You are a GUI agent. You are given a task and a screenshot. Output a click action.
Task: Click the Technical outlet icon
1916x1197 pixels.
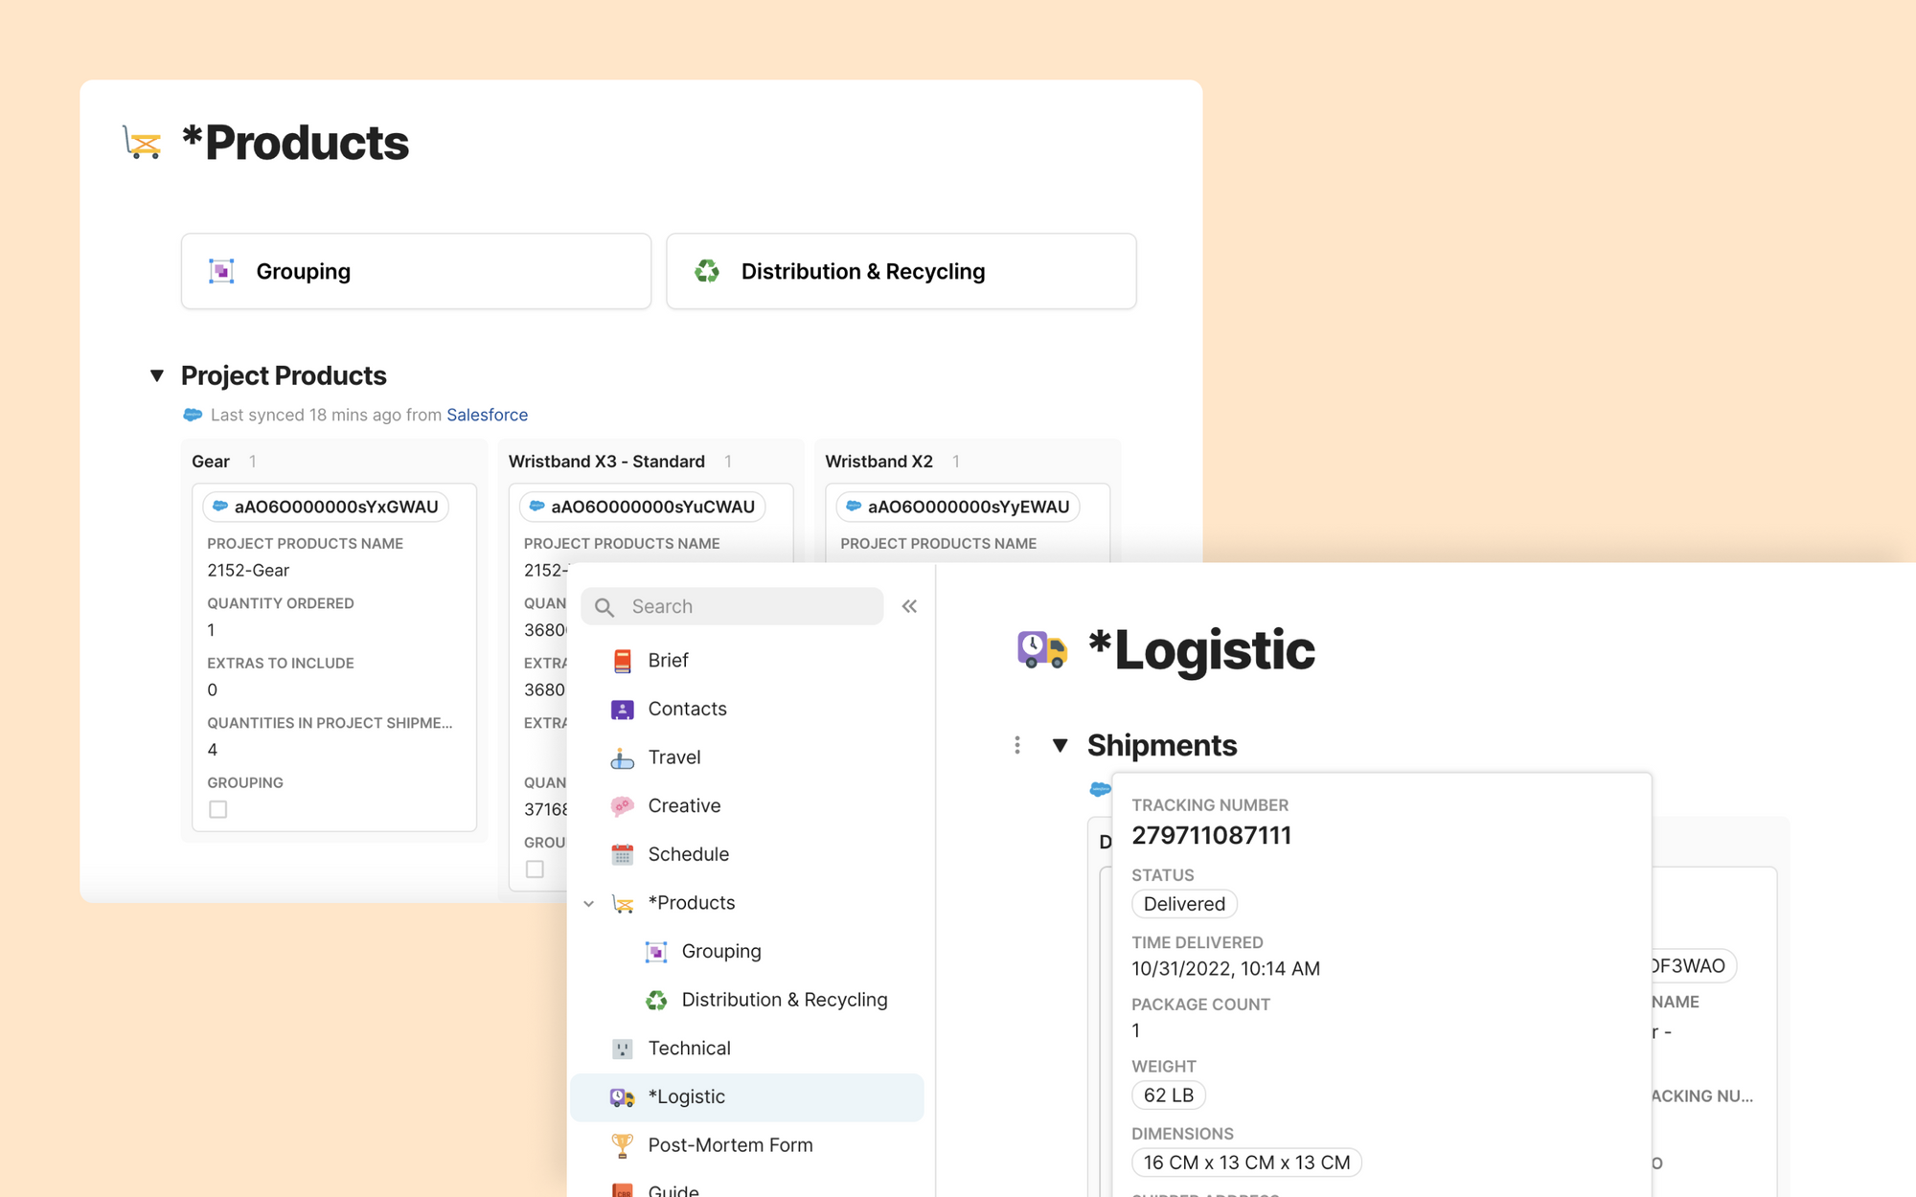coord(622,1049)
